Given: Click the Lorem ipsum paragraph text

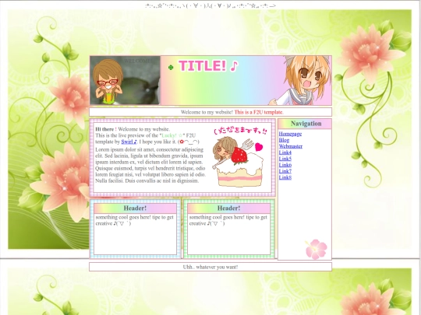Looking at the screenshot, I should click(x=150, y=165).
